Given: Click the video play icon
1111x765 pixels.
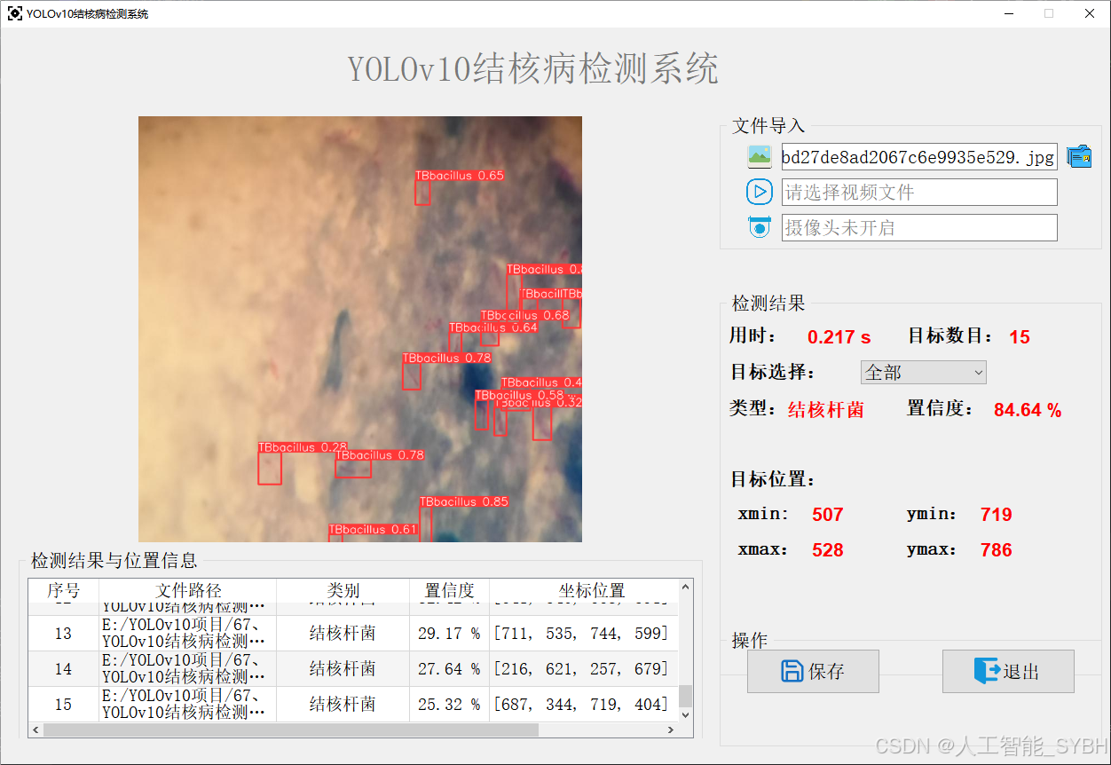Looking at the screenshot, I should pos(760,192).
